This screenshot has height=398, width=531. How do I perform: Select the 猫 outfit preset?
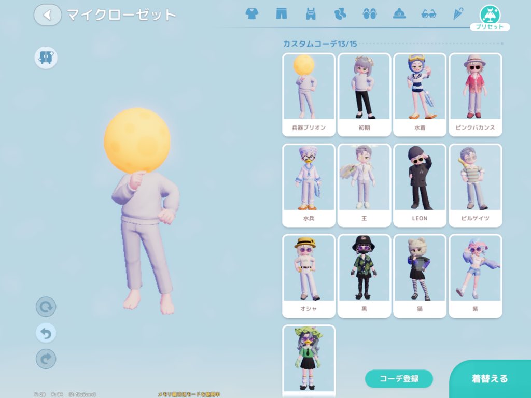(420, 276)
